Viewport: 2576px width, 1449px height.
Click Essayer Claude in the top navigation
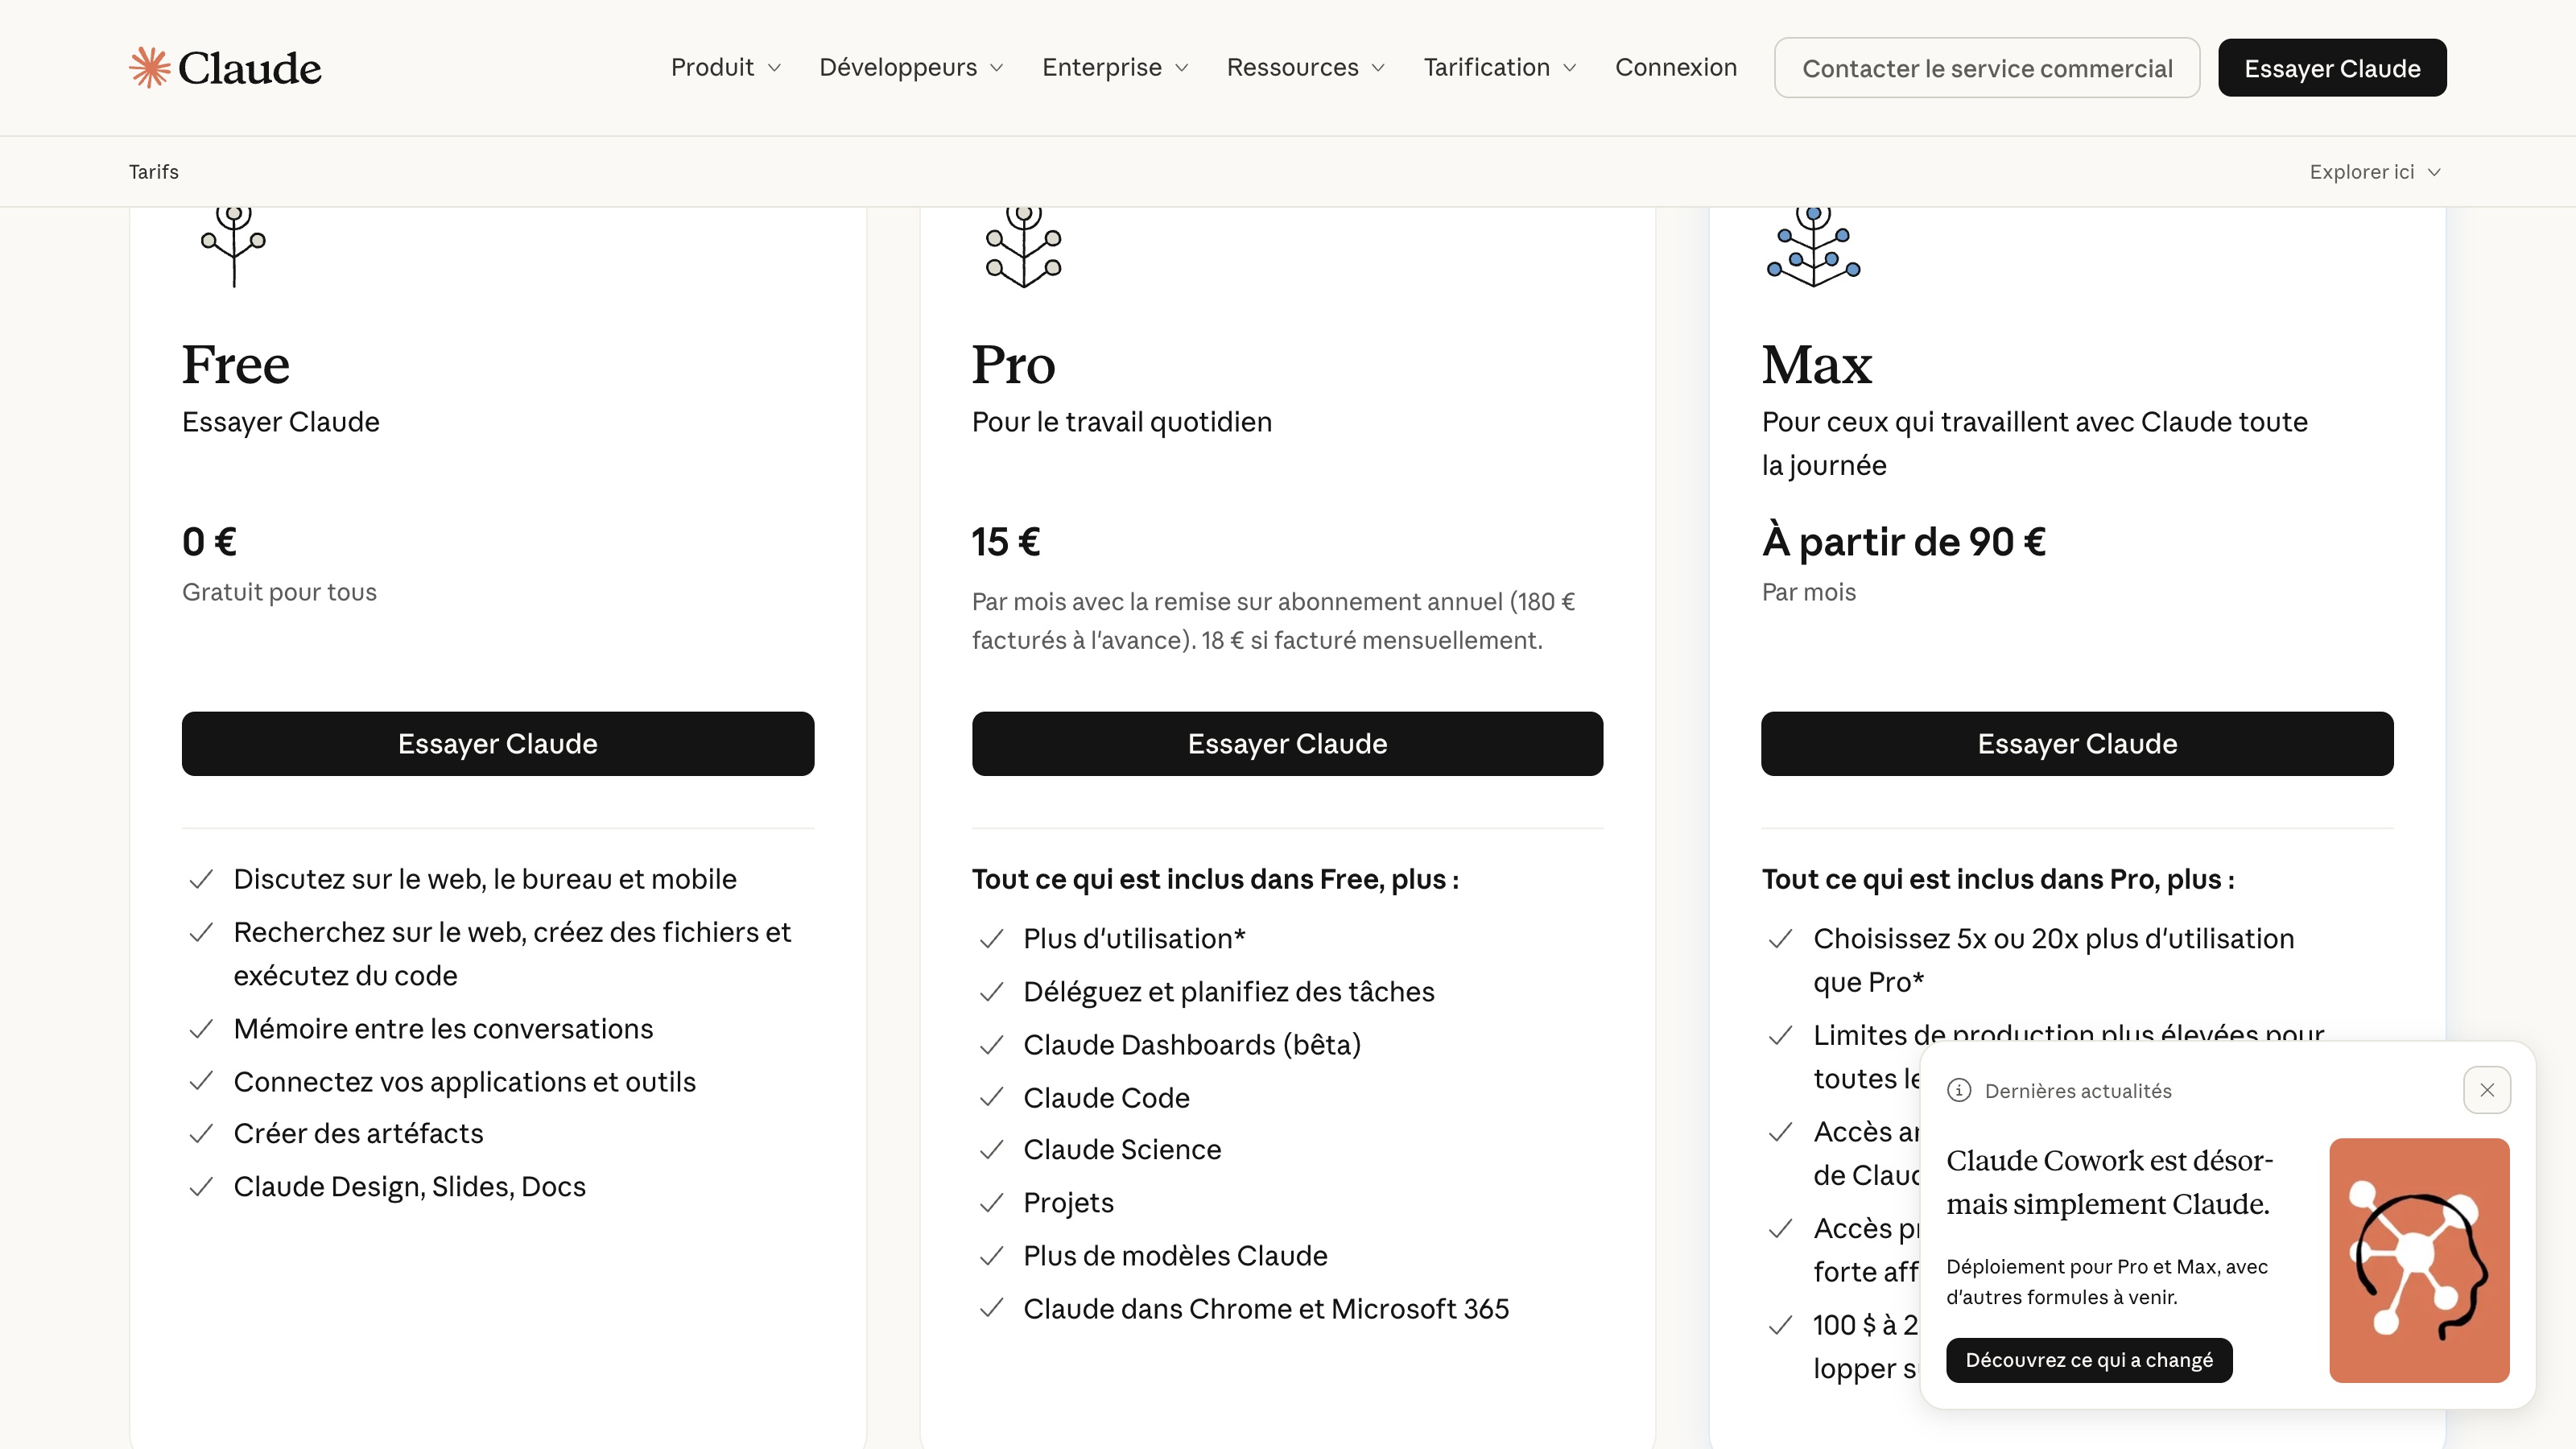pos(2332,68)
